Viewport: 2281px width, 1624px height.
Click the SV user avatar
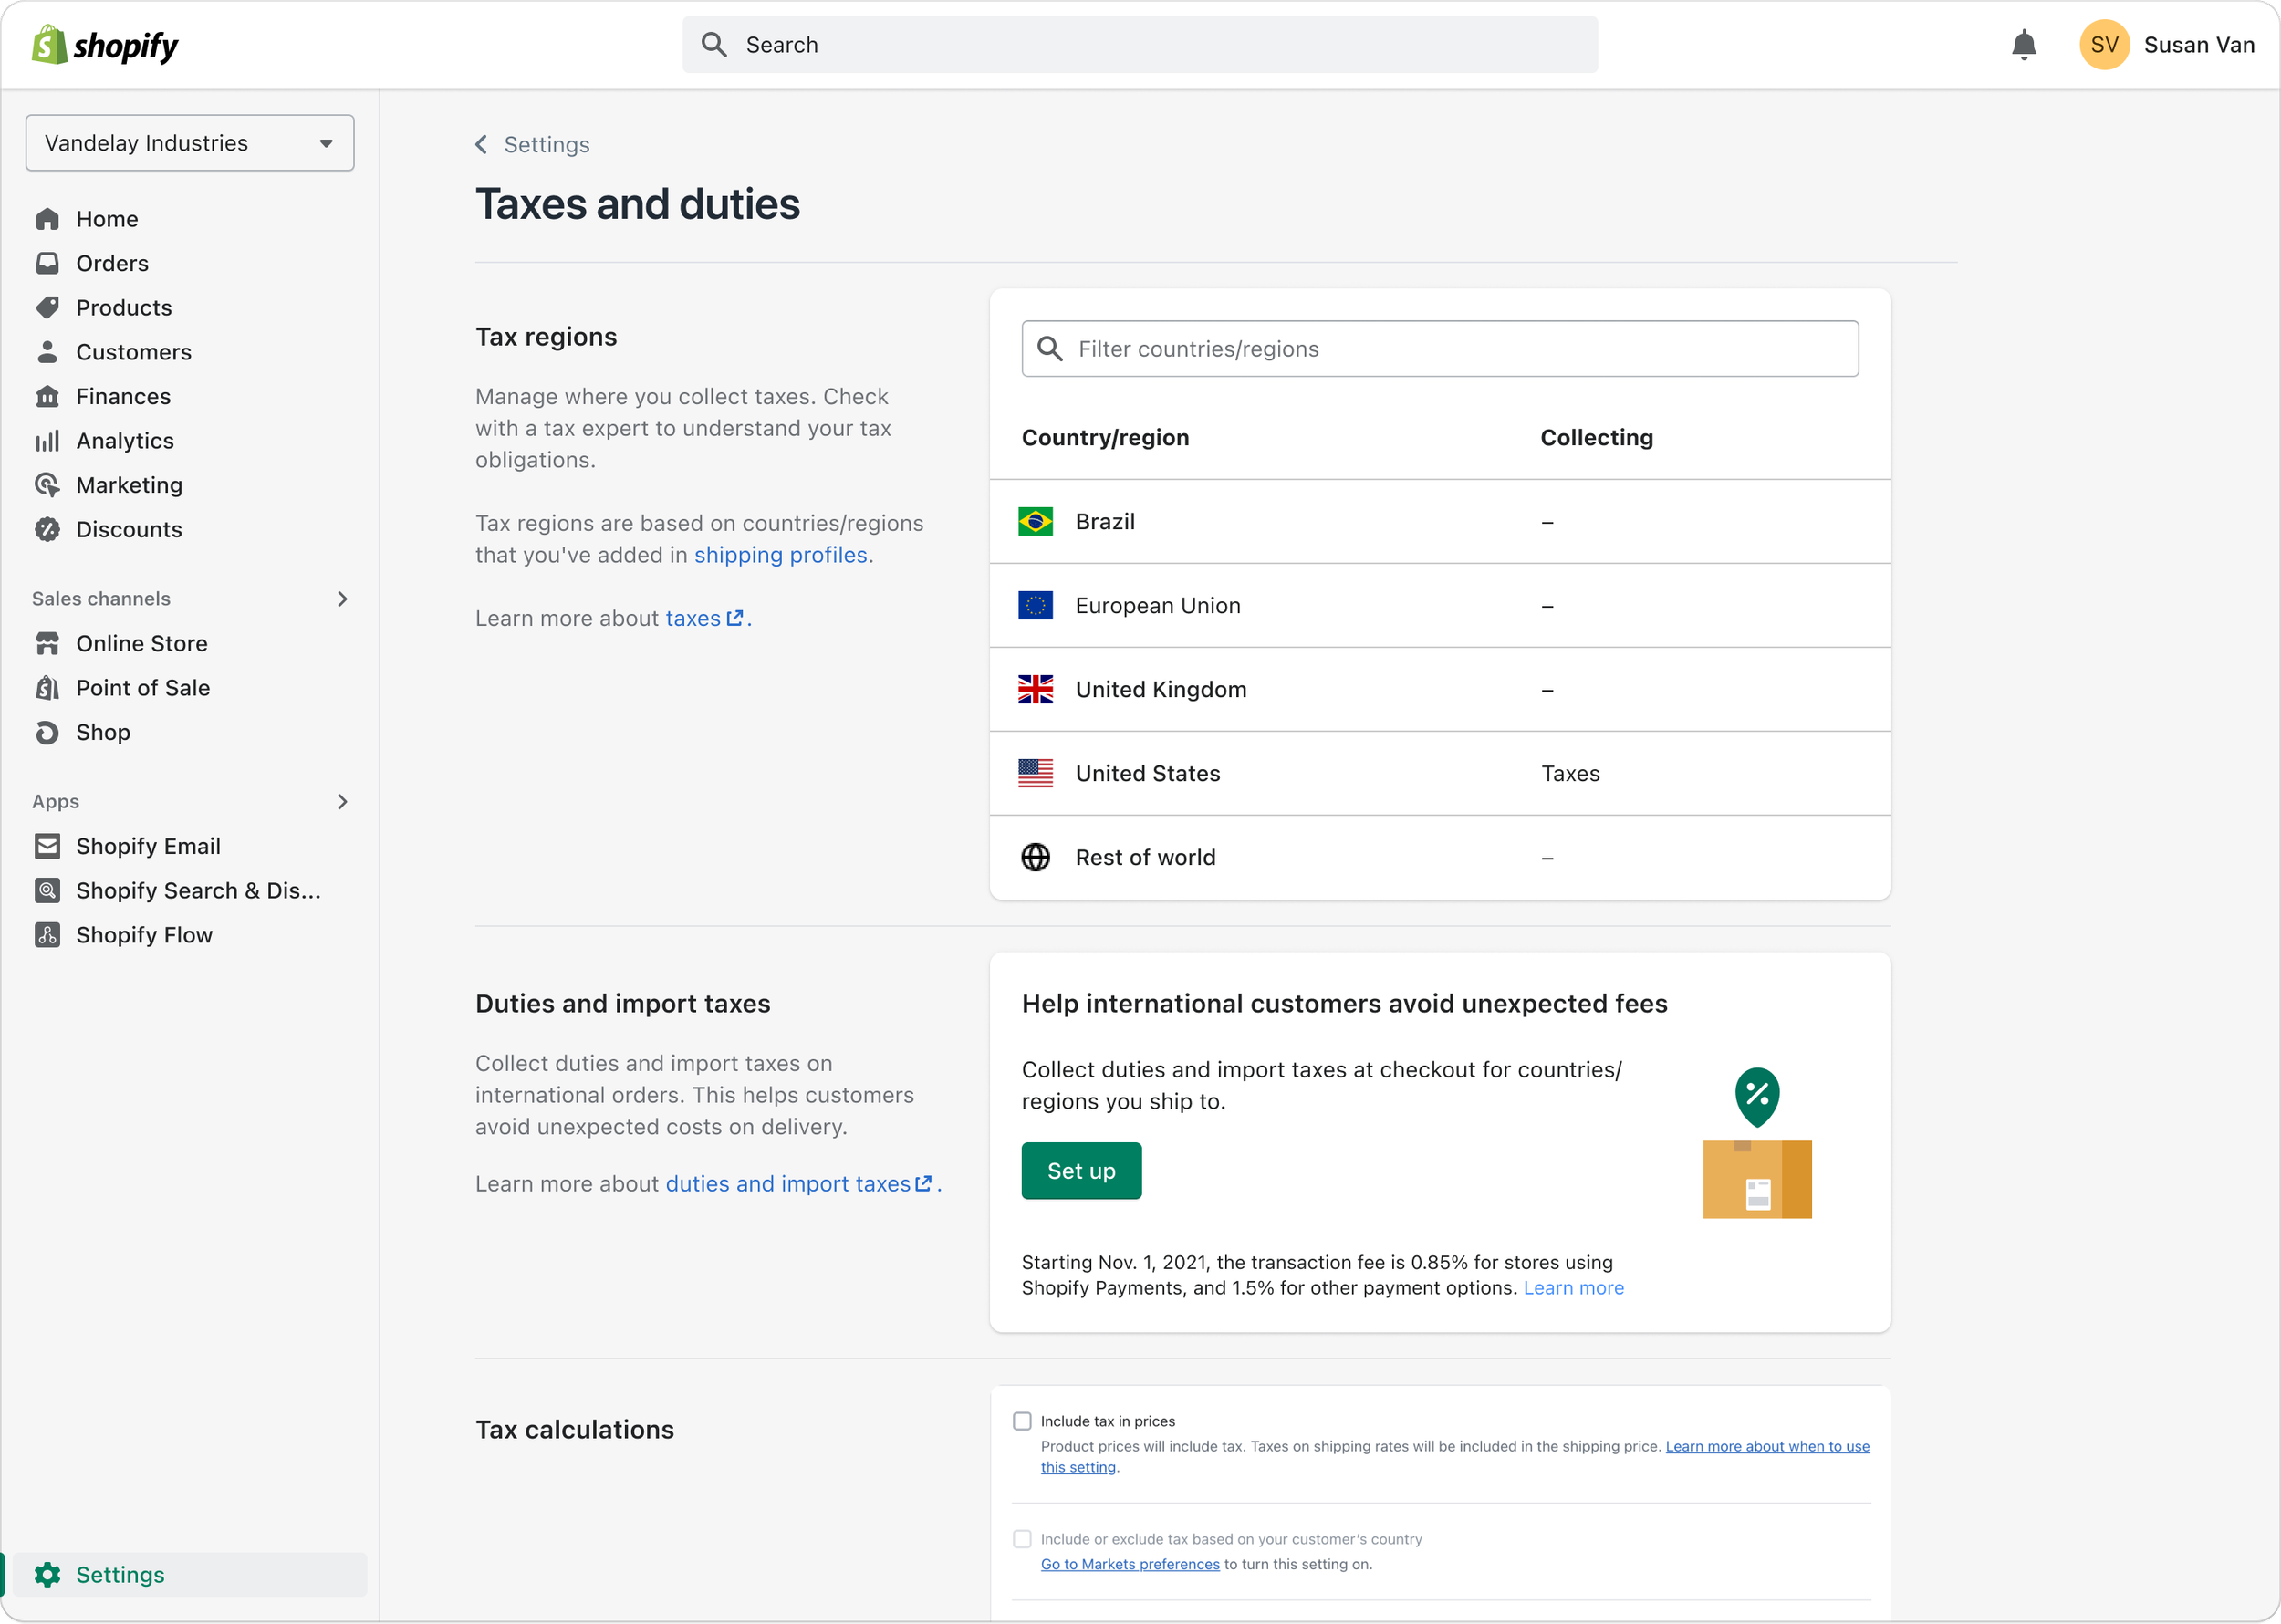2103,45
